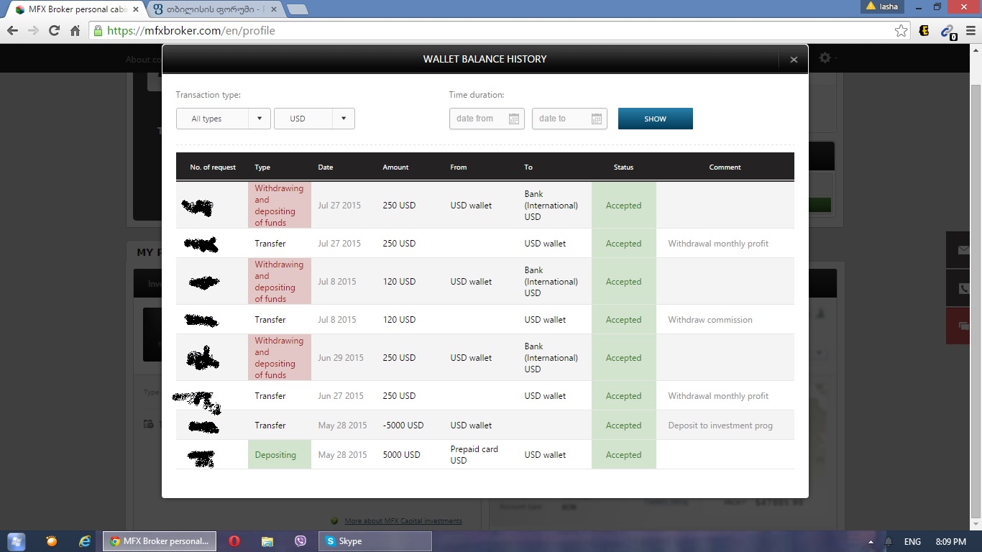Click Accepted status in the Depositing row

(624, 455)
